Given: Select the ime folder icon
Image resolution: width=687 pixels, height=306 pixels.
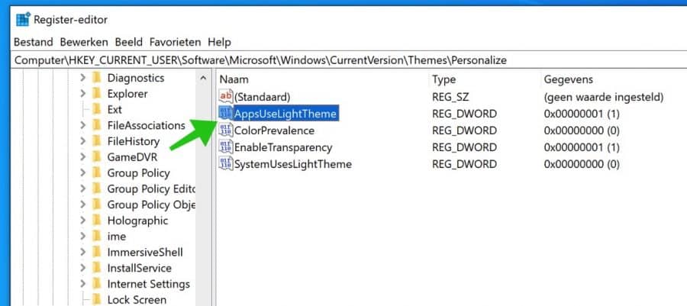Looking at the screenshot, I should click(x=97, y=237).
